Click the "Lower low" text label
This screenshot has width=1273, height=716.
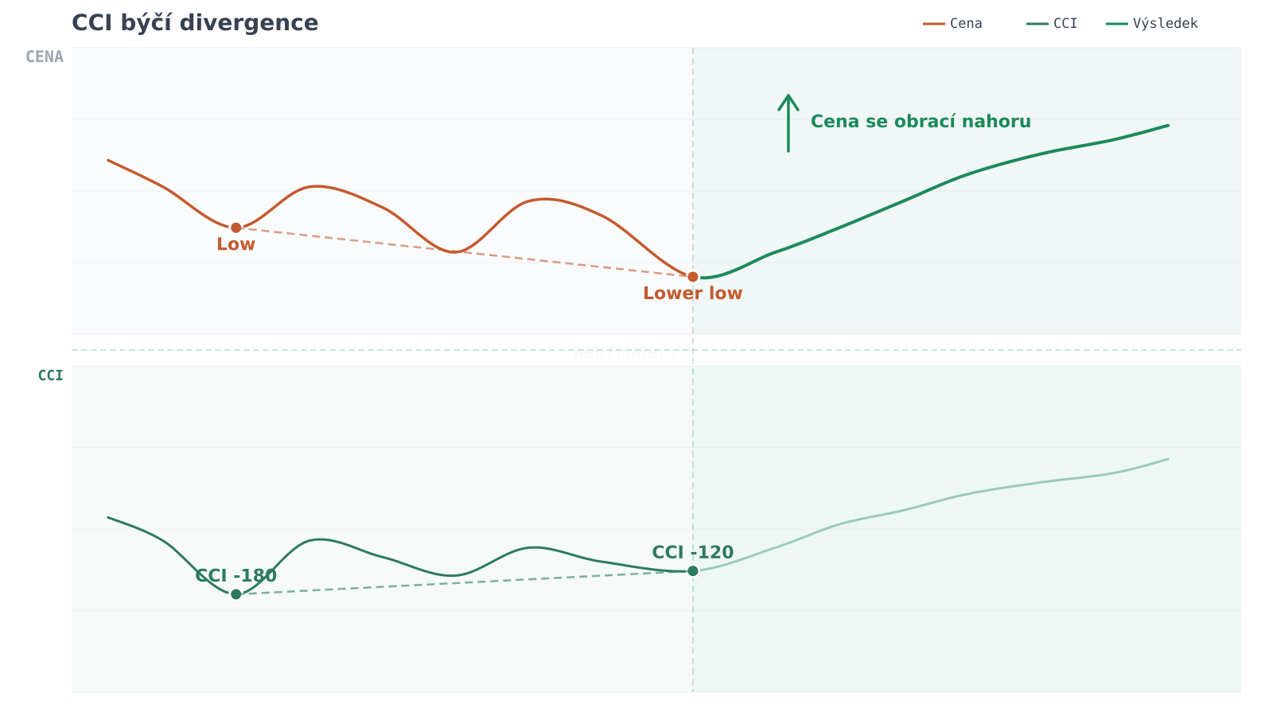pos(692,294)
